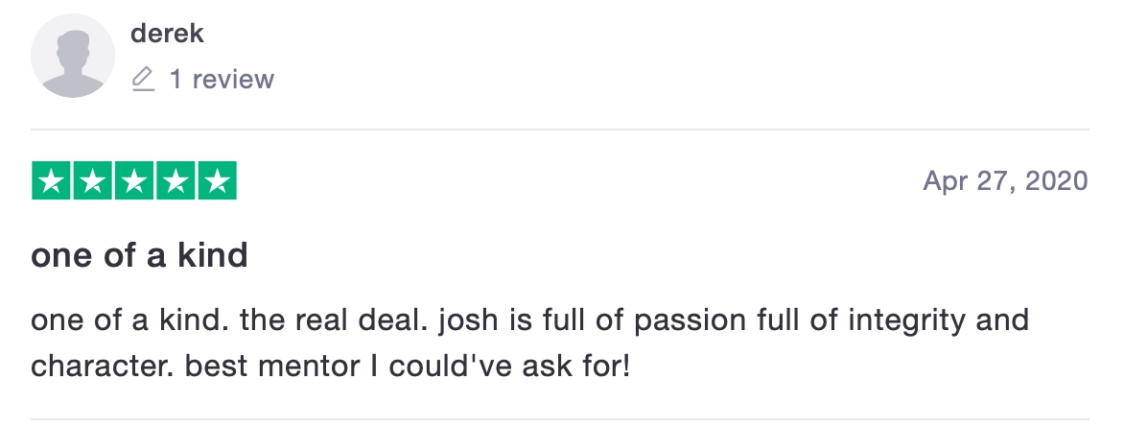Click the "Apr 27, 2020" review date

tap(1005, 180)
